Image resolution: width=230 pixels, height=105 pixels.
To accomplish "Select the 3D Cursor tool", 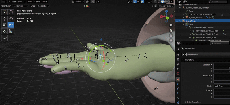I will pos(11,12).
